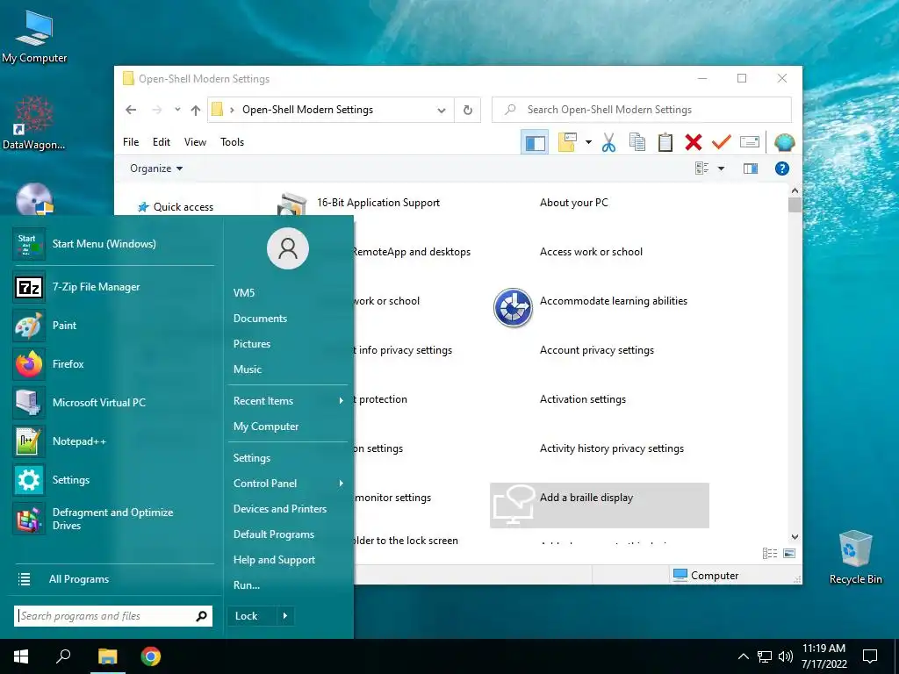Select Add a braille display item

[599, 505]
